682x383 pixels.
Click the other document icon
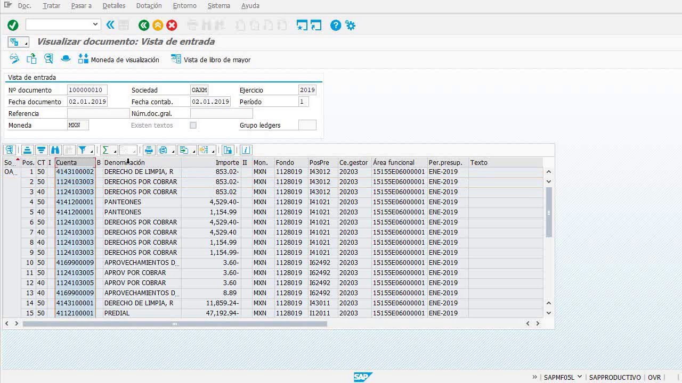click(31, 59)
